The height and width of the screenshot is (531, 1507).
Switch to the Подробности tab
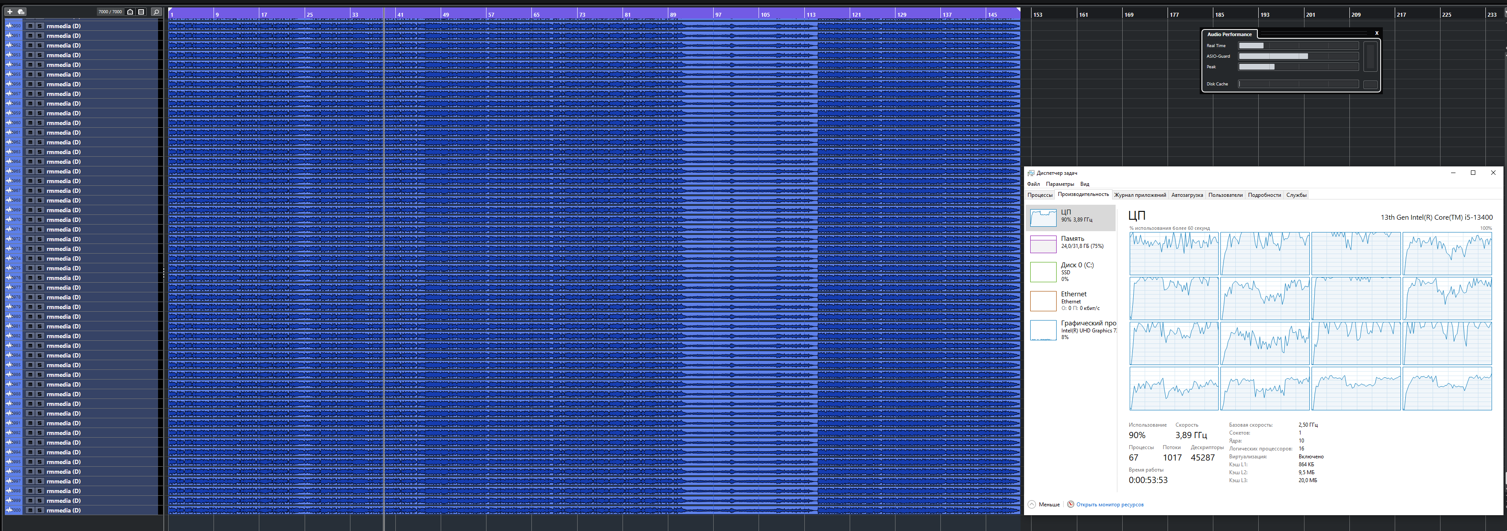[1264, 195]
